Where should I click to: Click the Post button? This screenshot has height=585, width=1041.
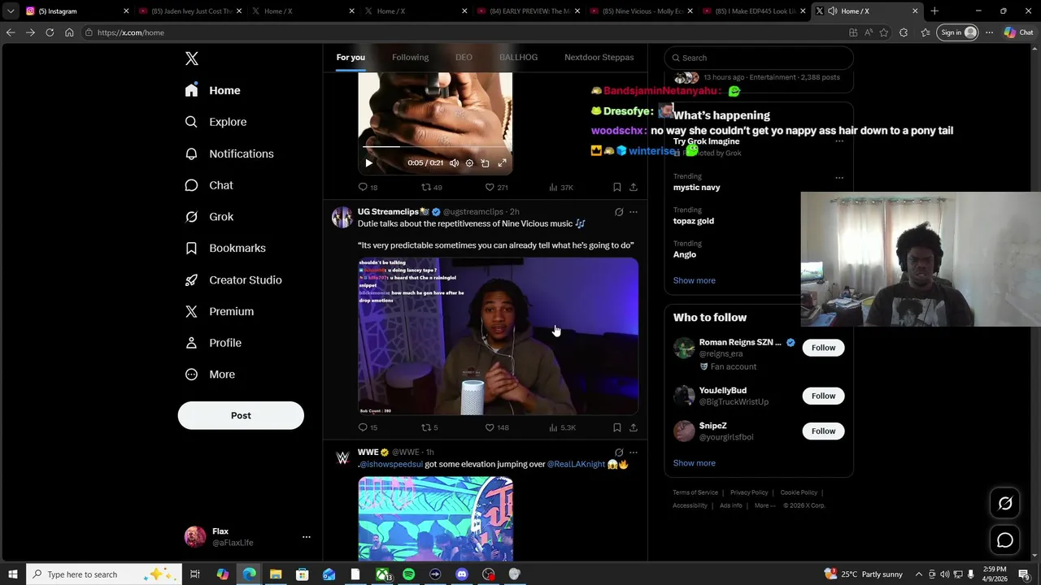(241, 415)
